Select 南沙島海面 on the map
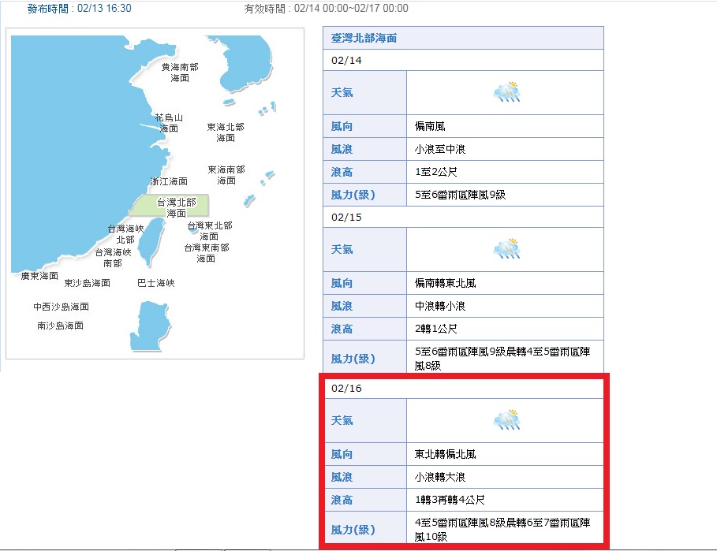The image size is (717, 551). click(x=61, y=326)
